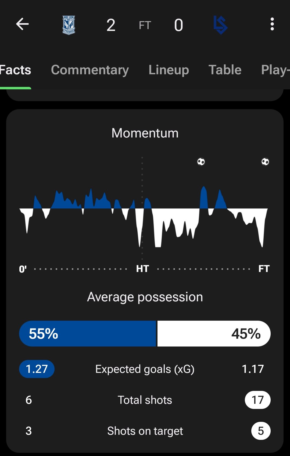290x456 pixels.
Task: Tap the 1.27 xG value badge
Action: click(37, 369)
